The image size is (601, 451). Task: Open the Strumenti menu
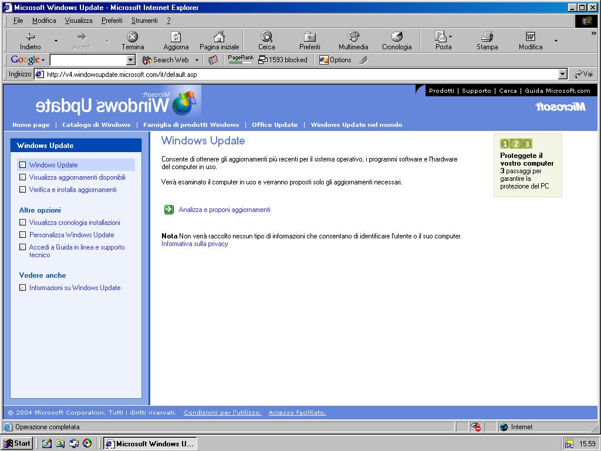(144, 21)
